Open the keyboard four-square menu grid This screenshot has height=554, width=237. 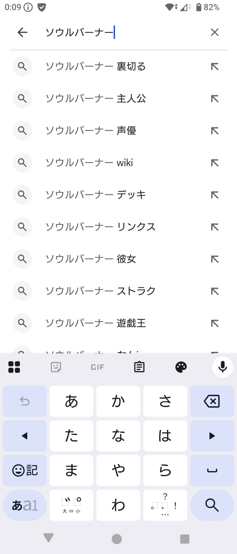point(14,367)
